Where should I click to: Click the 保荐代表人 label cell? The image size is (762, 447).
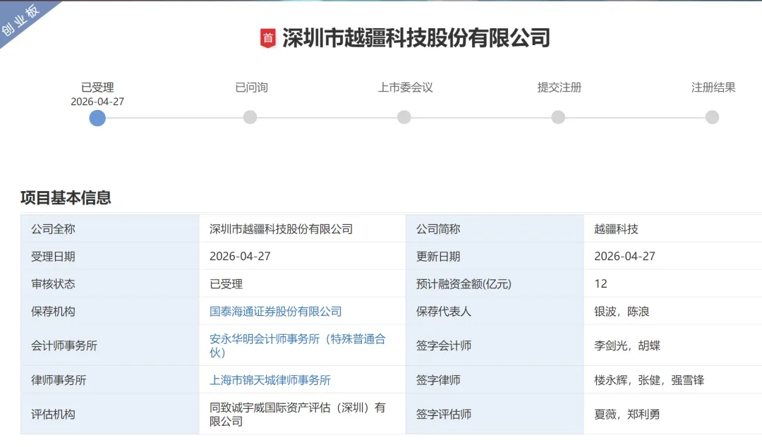point(495,312)
